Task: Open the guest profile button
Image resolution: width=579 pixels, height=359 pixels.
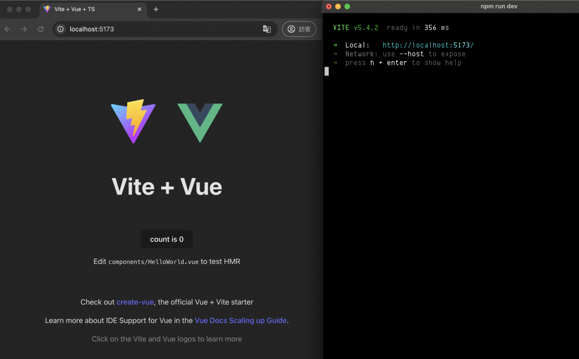Action: tap(299, 29)
